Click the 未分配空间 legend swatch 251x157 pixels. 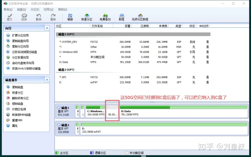[x=127, y=153]
